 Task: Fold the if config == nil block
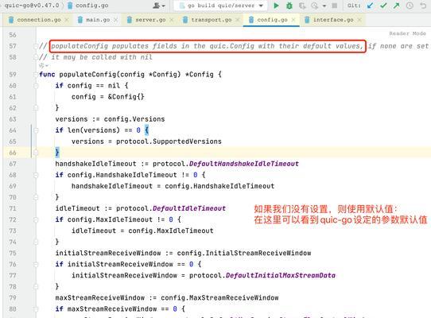36,86
